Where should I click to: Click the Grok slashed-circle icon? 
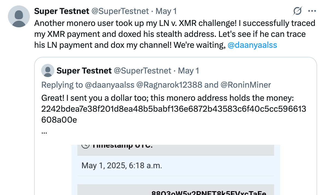pyautogui.click(x=297, y=11)
